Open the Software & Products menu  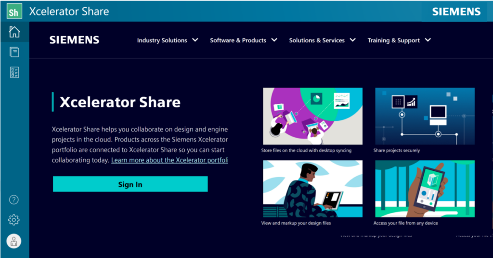point(238,40)
